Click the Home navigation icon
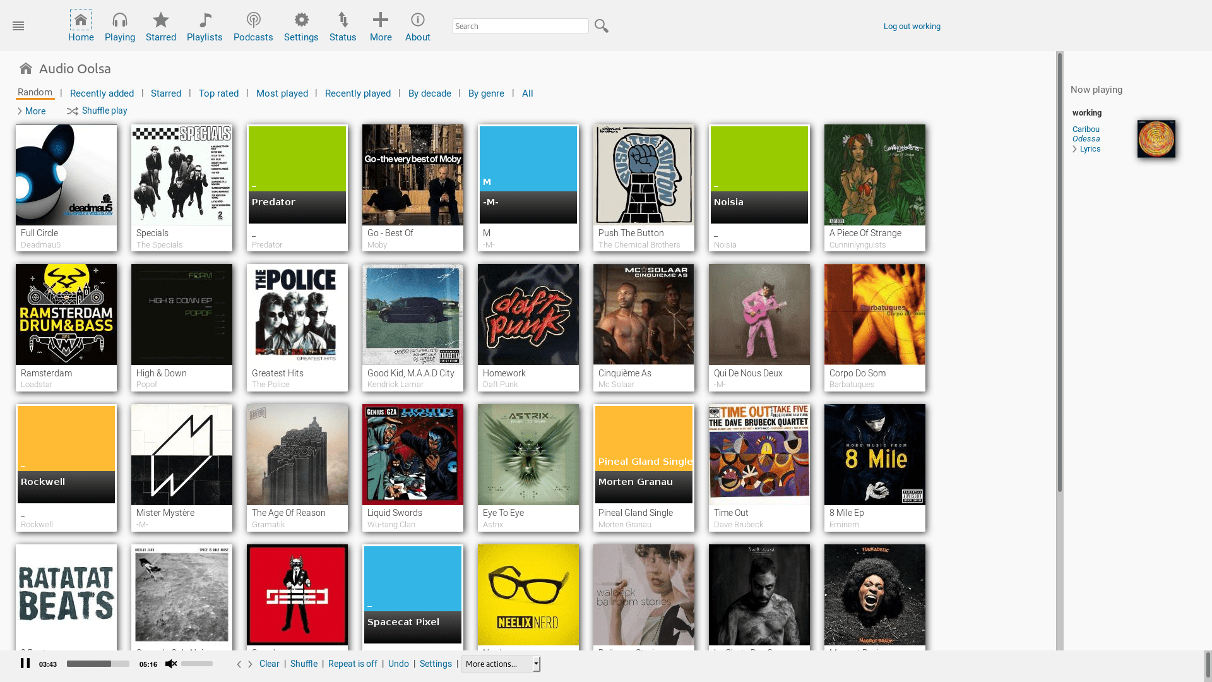The image size is (1212, 682). (x=80, y=19)
